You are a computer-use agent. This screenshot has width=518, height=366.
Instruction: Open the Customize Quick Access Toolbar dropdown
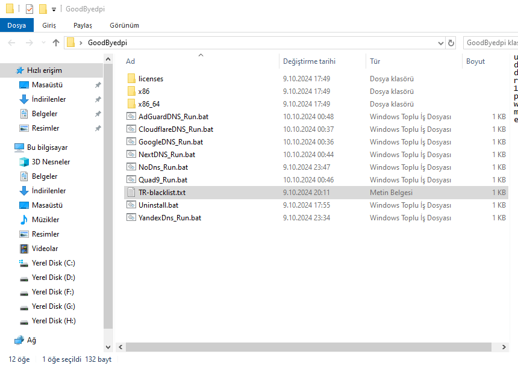pyautogui.click(x=54, y=10)
